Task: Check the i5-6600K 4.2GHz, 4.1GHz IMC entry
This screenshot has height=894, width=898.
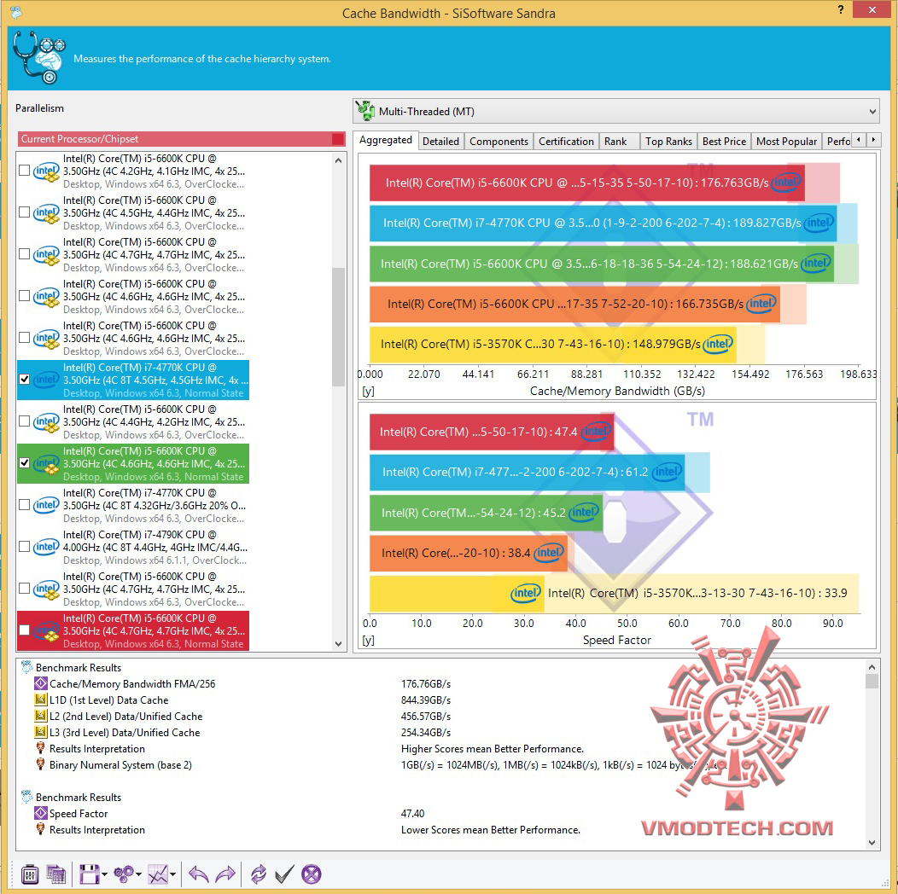Action: pyautogui.click(x=24, y=171)
